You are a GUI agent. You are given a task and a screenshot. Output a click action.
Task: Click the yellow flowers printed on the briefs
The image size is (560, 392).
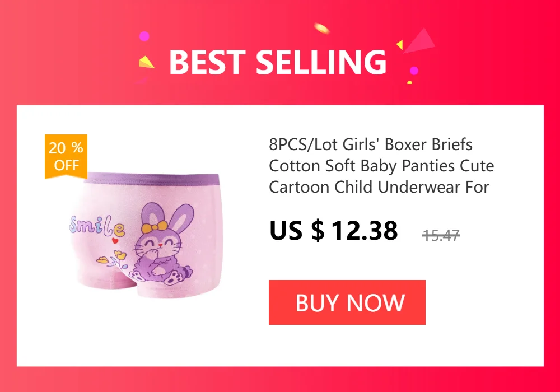113,260
